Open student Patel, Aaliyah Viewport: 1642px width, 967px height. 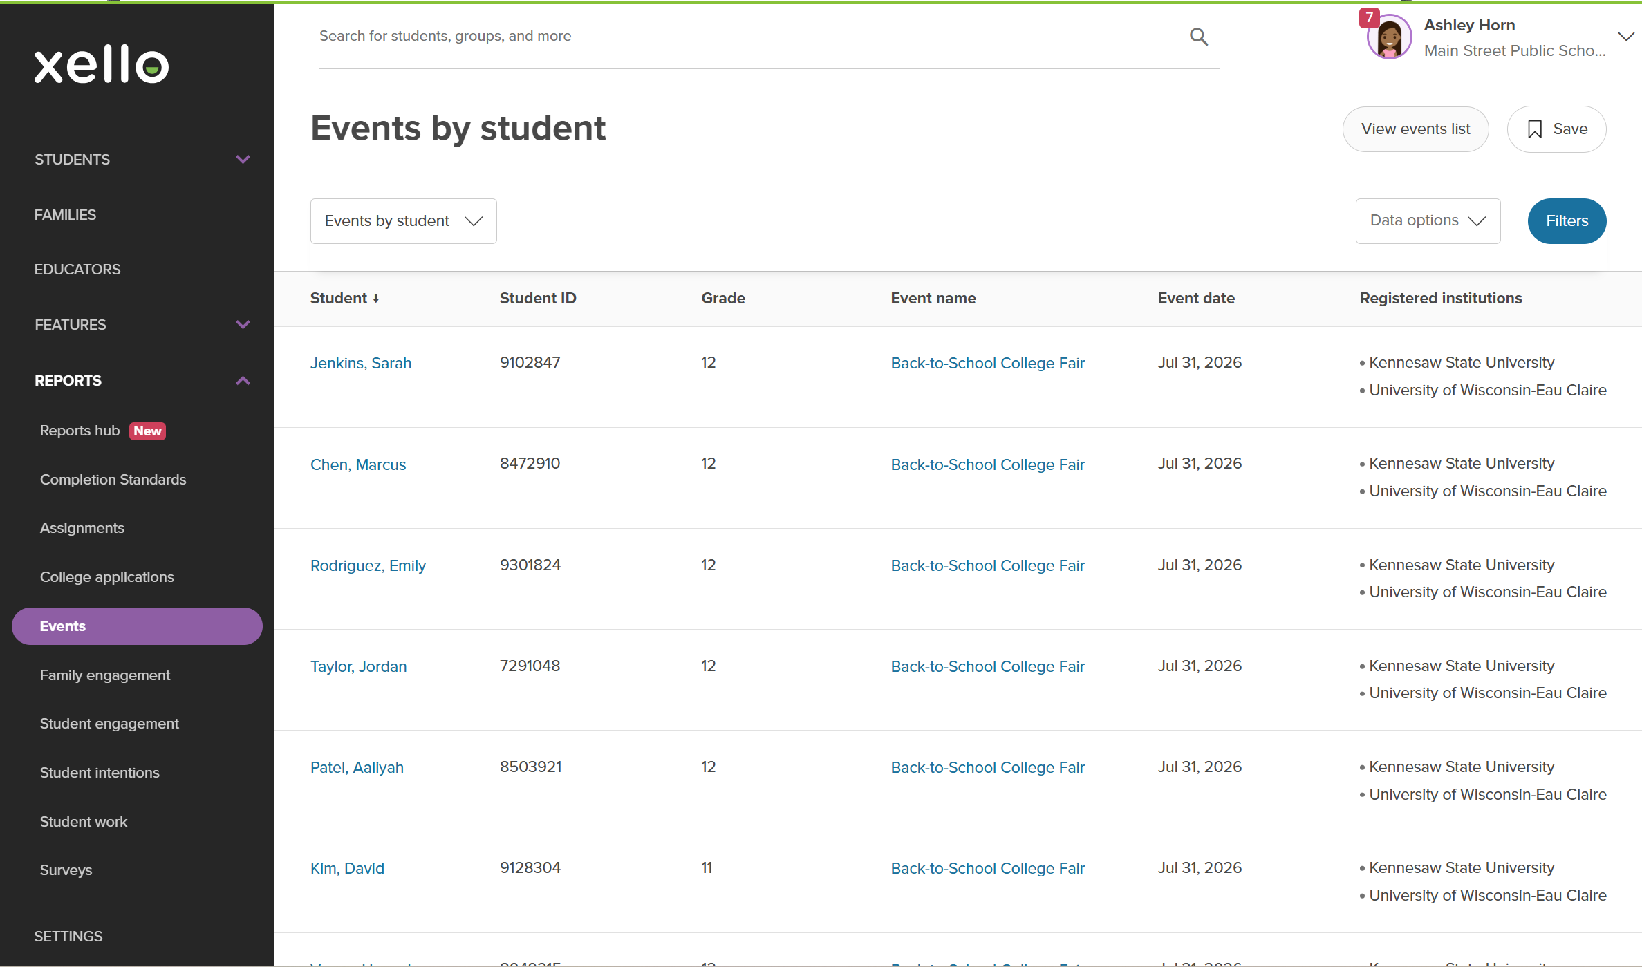pos(357,768)
